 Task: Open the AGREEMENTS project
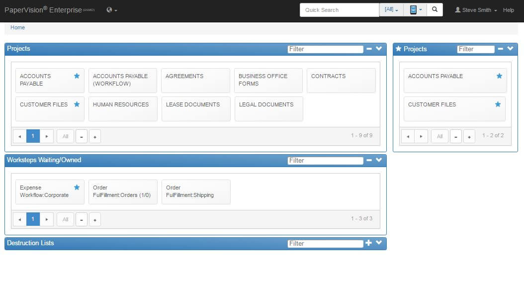pyautogui.click(x=195, y=81)
